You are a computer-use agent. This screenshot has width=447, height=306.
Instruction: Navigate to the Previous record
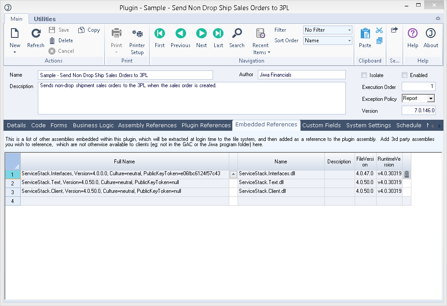point(180,34)
